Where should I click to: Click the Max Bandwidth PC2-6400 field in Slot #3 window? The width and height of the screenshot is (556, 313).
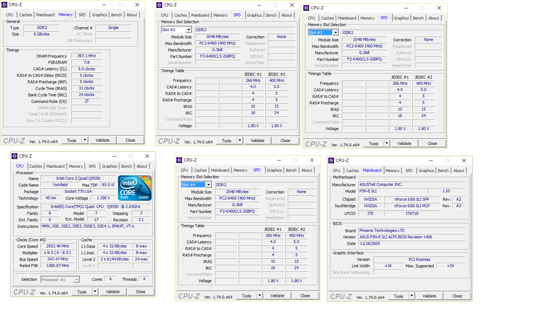pyautogui.click(x=365, y=46)
